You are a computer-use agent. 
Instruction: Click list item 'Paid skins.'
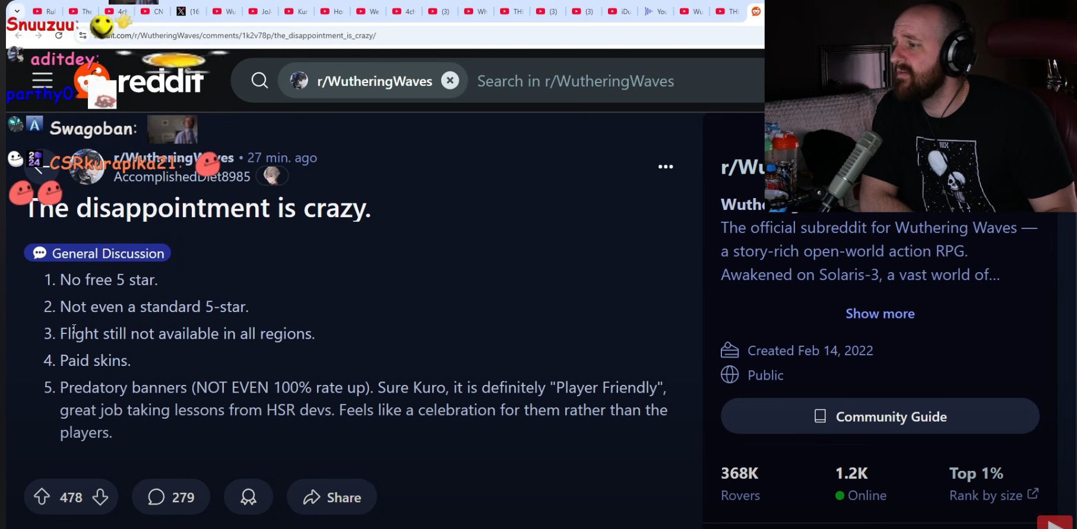[x=96, y=361]
